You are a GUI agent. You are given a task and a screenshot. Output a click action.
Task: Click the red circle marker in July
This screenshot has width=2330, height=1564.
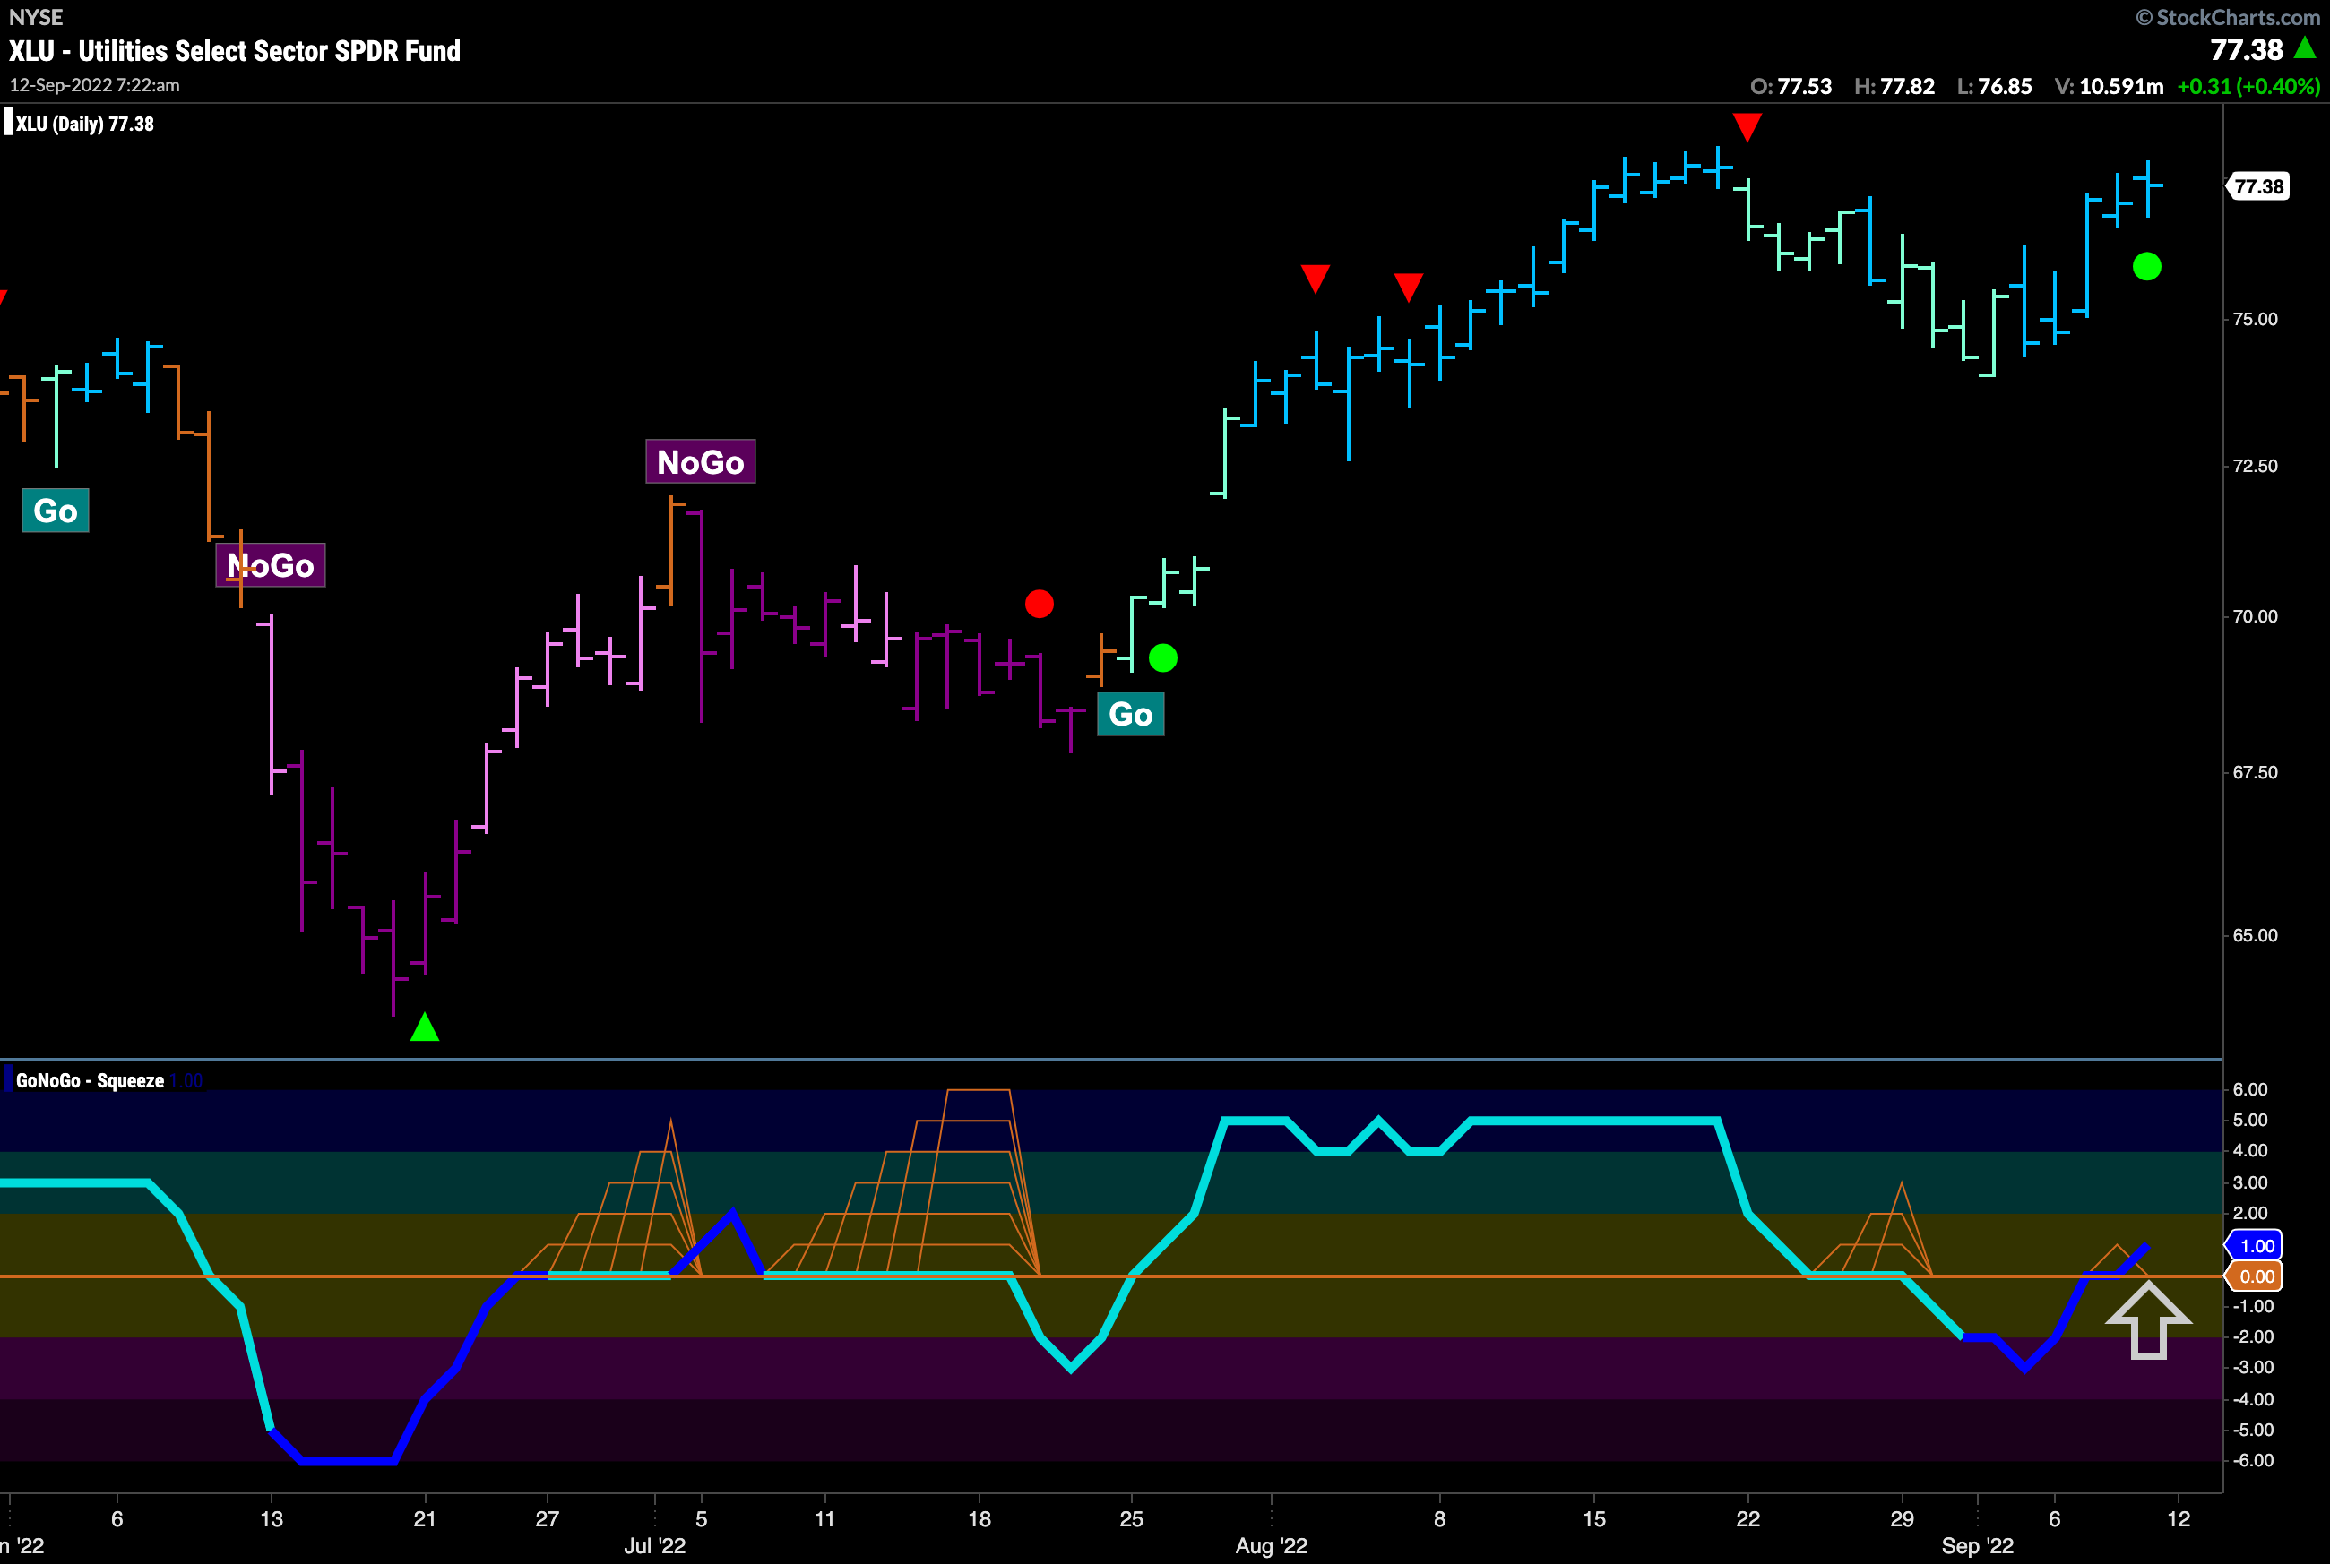click(x=1039, y=604)
